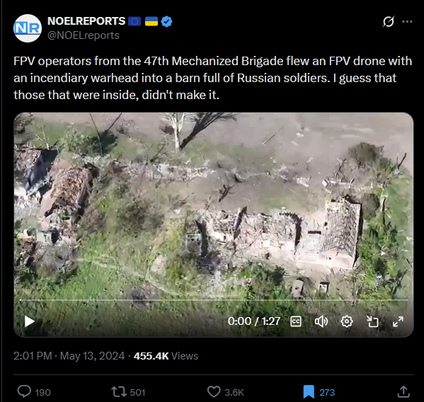Viewport: 424px width, 402px height.
Task: Open the @NOELreports handle link
Action: tap(84, 35)
